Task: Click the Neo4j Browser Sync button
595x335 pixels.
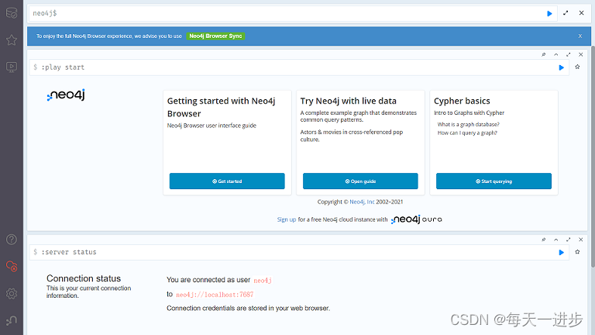Action: 215,36
